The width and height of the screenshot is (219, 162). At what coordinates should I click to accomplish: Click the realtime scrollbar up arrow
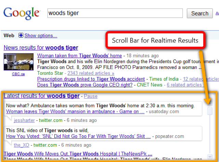210,103
